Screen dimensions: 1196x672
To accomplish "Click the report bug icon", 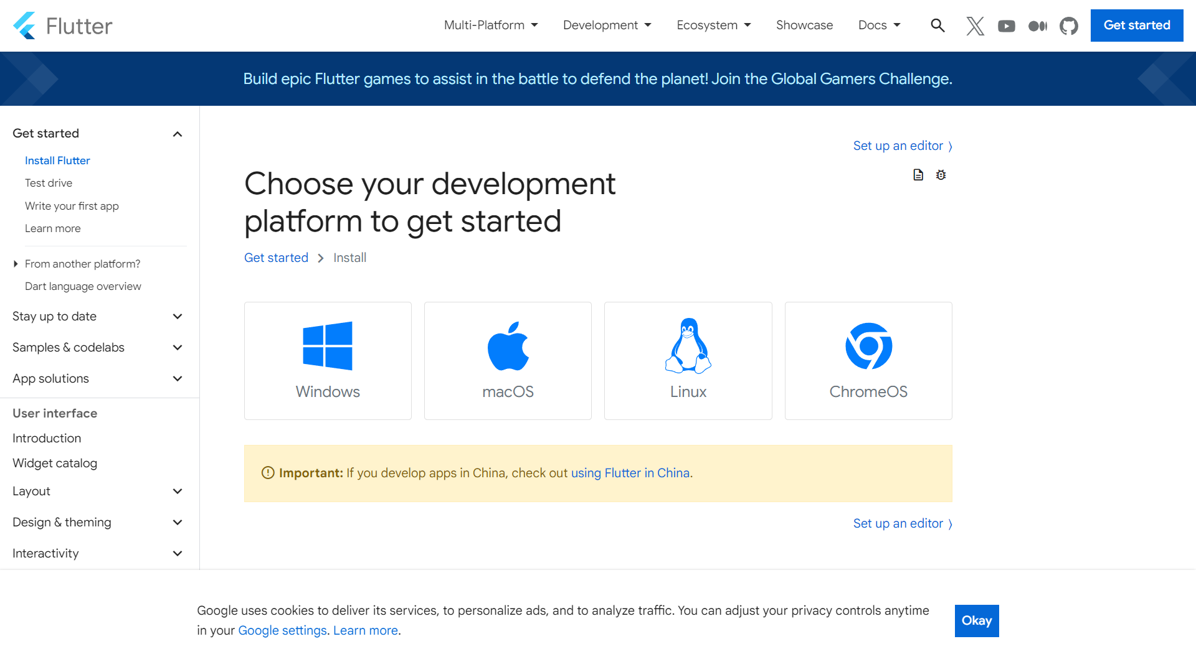I will 941,175.
